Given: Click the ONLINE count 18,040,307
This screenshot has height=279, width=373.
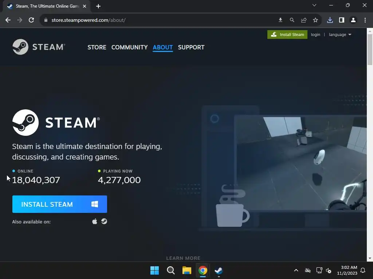Looking at the screenshot, I should [36, 180].
